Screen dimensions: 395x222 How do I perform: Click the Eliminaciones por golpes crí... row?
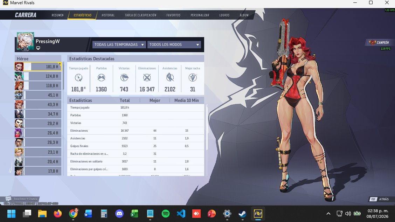136,169
